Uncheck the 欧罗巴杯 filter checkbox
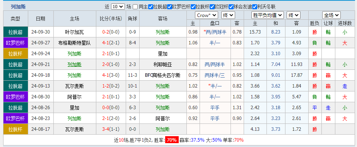Screen dimensions: 357x147 (x=169, y=7)
